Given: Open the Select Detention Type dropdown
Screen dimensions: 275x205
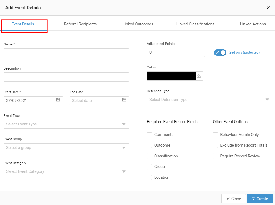Looking at the screenshot, I should [209, 100].
